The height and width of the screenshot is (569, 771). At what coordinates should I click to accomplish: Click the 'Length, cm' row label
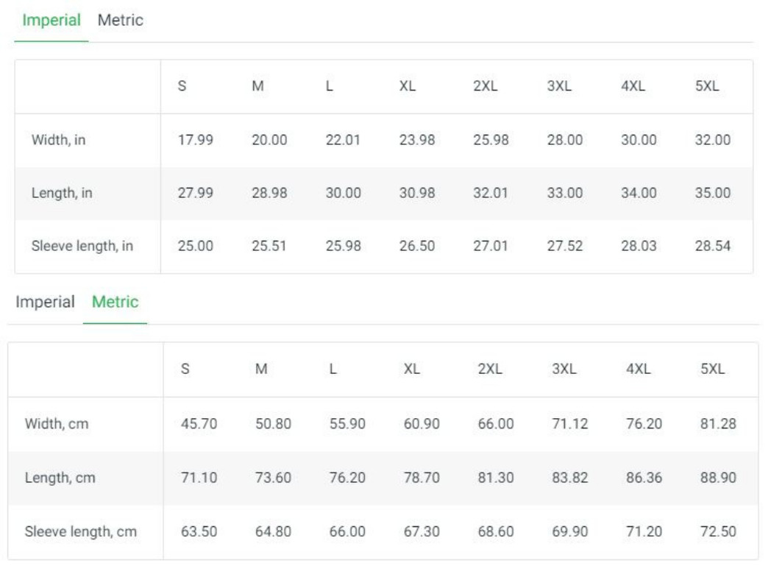coord(60,478)
